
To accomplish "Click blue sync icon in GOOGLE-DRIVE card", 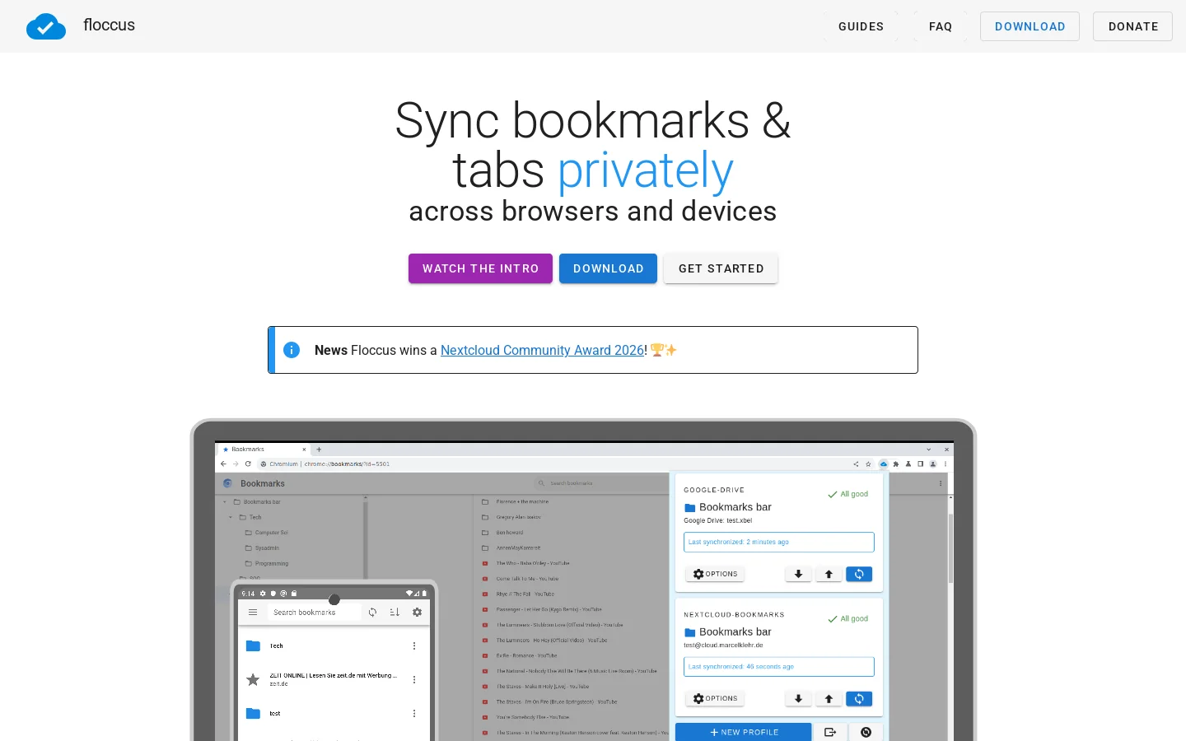I will click(859, 574).
